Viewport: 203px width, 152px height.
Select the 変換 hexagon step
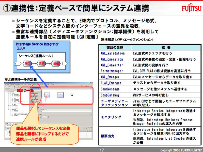point(42,64)
